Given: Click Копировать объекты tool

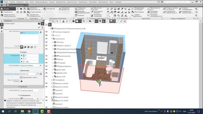Looking at the screenshot, I should click(x=97, y=12).
